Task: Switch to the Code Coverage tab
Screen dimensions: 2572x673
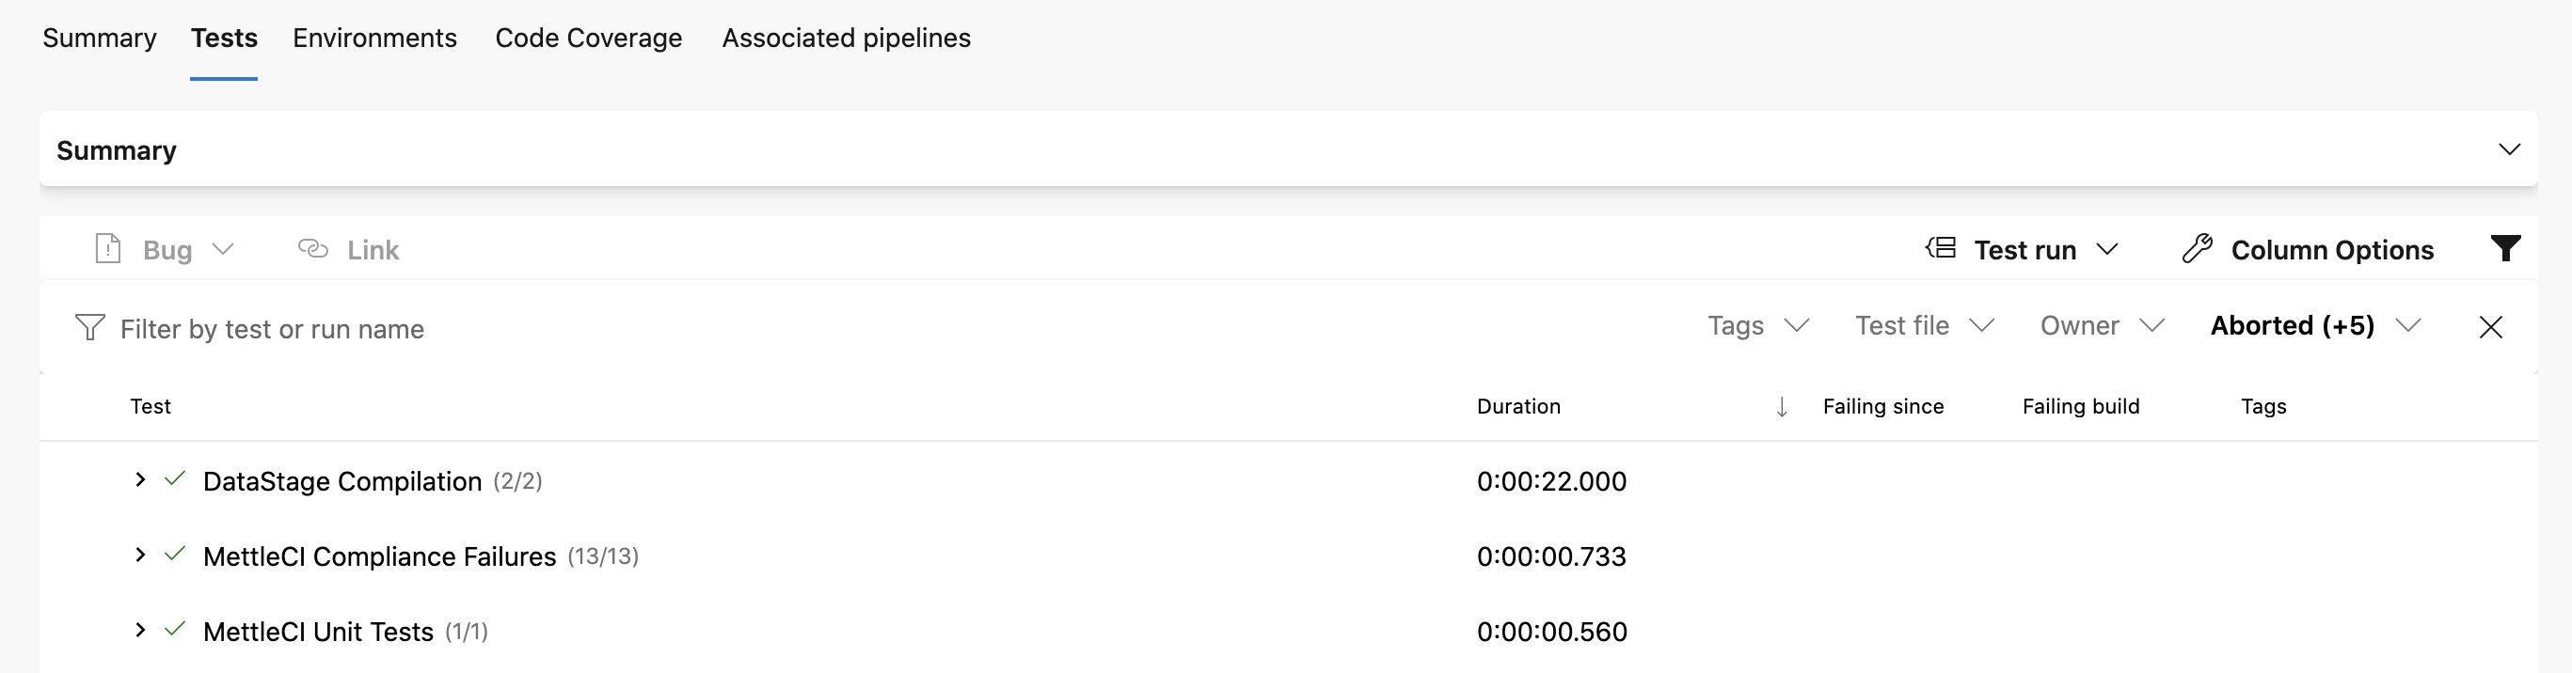Action: [588, 38]
